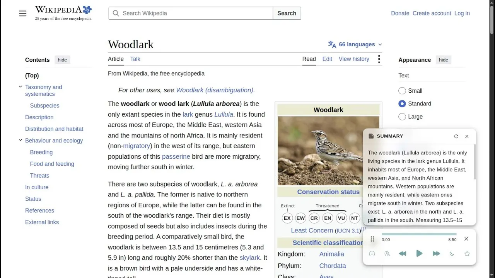Close the Summary panel
This screenshot has width=495, height=278.
467,136
